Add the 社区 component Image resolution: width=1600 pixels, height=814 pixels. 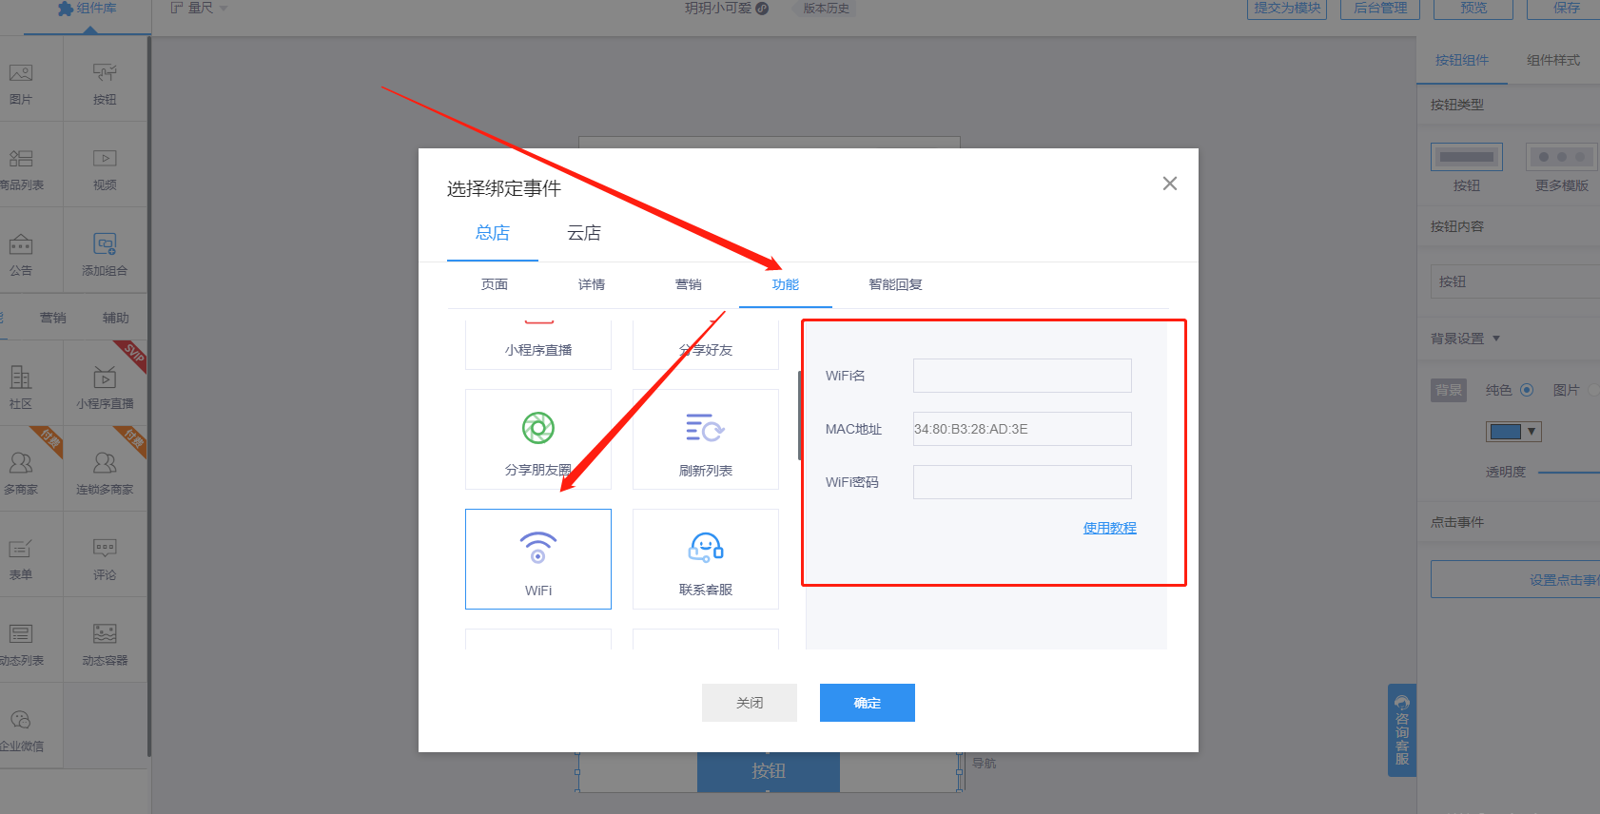tap(21, 387)
